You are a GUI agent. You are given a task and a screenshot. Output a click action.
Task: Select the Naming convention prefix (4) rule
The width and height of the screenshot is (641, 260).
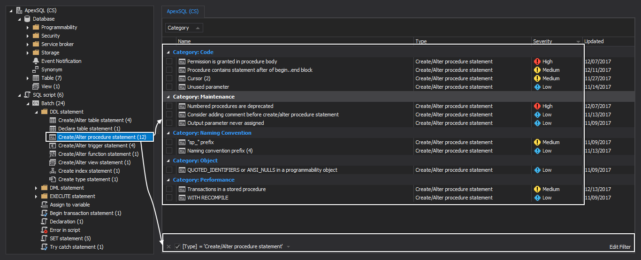(220, 151)
